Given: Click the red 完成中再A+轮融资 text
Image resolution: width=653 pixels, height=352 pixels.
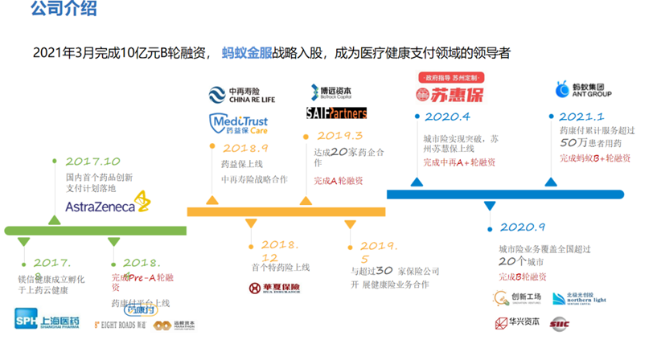Looking at the screenshot, I should click(x=459, y=162).
